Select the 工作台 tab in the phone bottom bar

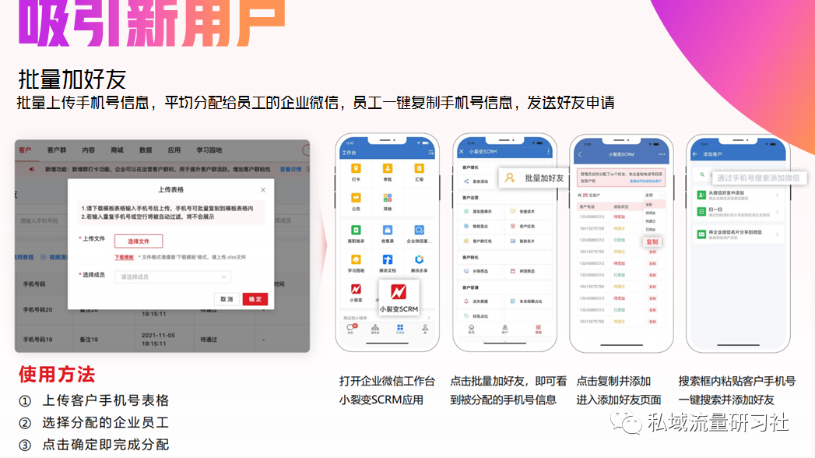pyautogui.click(x=399, y=328)
